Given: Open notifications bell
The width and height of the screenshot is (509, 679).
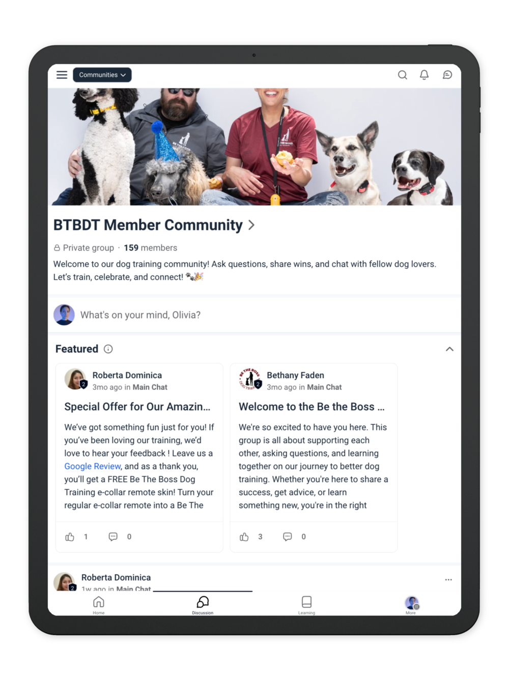Looking at the screenshot, I should point(424,75).
